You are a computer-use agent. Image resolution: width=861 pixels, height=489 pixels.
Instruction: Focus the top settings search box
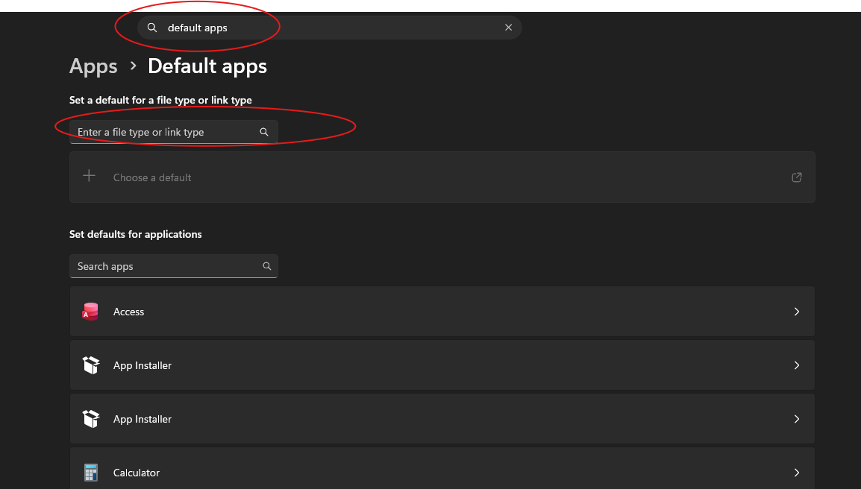pyautogui.click(x=329, y=28)
